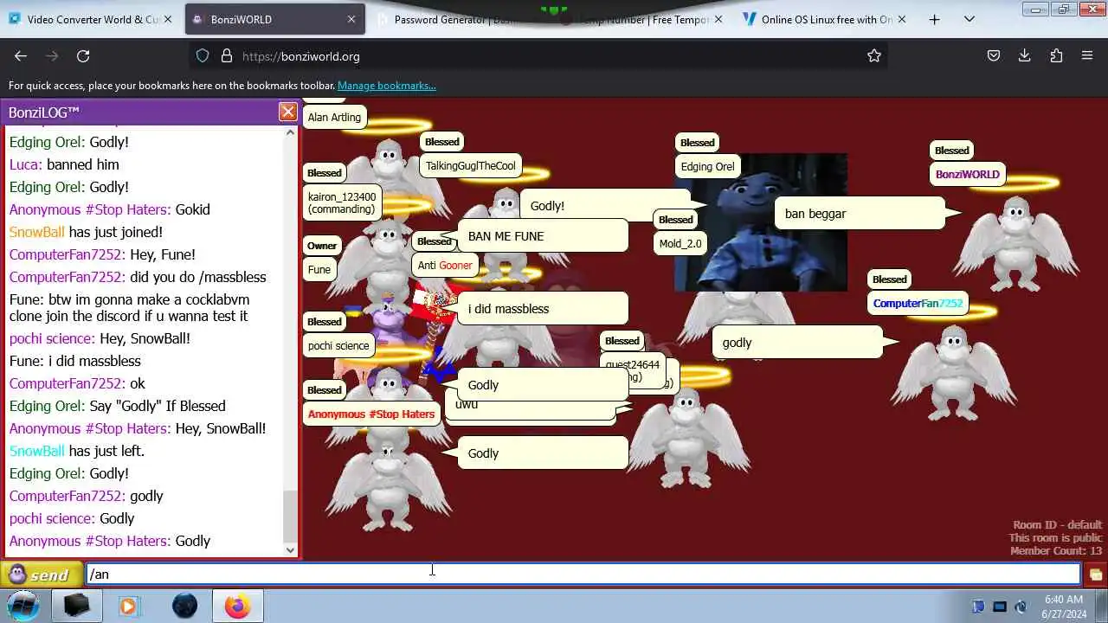
Task: Click the i did massbless speech bubble
Action: pyautogui.click(x=542, y=308)
